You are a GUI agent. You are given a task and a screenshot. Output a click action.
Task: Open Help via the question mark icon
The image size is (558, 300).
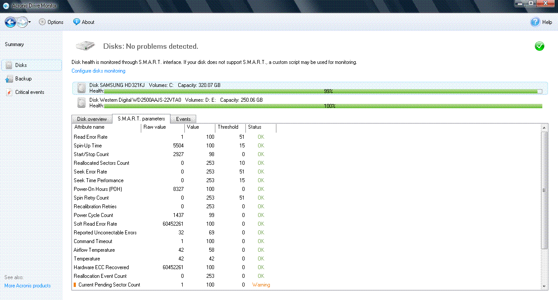pyautogui.click(x=535, y=22)
